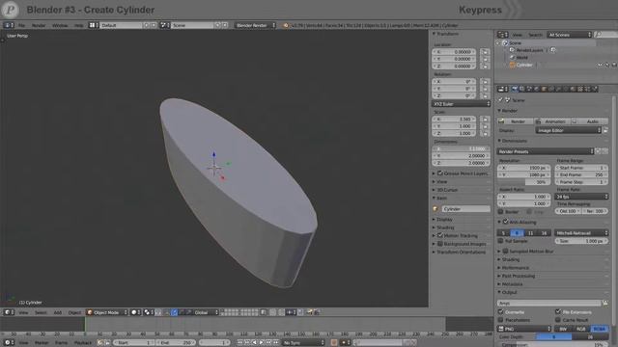
Task: Enable the Sampled Motion Blur checkbox
Action: coord(505,251)
